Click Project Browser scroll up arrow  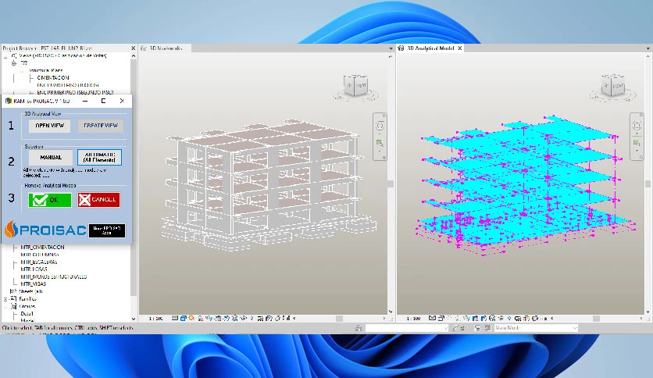(134, 55)
